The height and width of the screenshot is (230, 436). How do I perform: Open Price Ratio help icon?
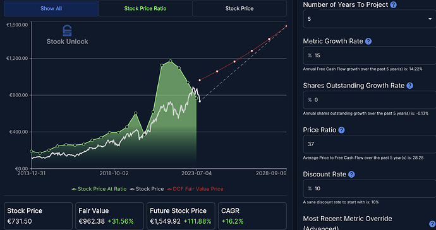pos(341,130)
